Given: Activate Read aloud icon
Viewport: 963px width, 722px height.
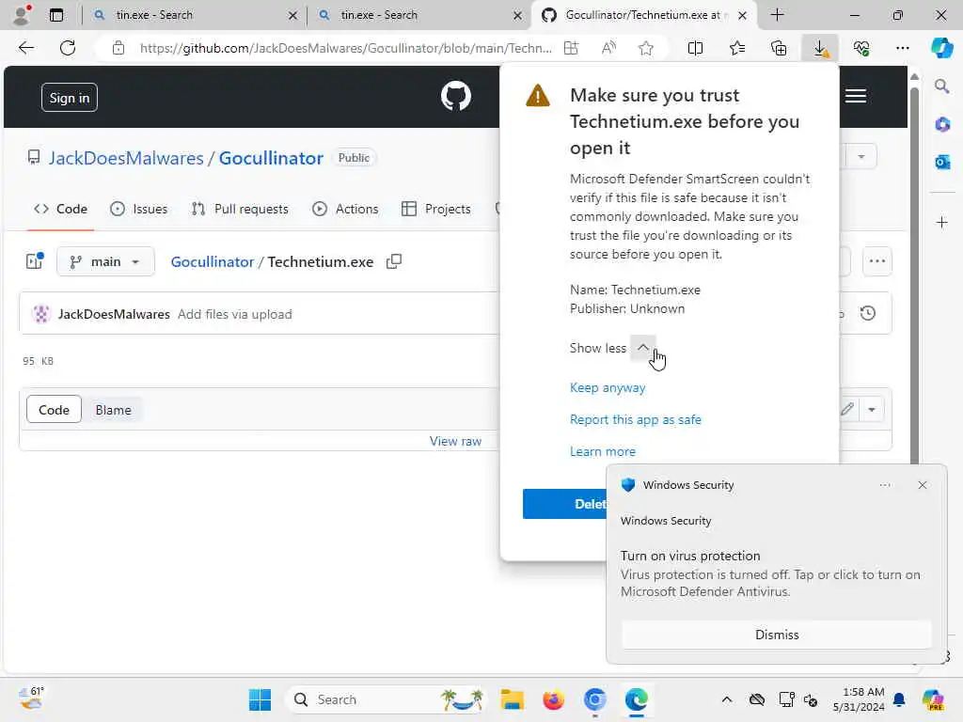Looking at the screenshot, I should point(608,48).
